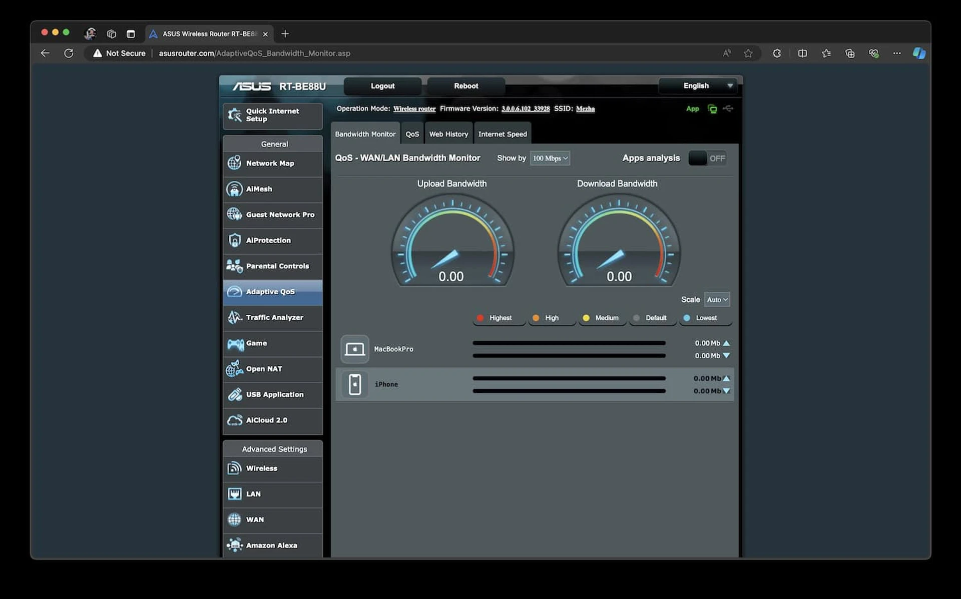
Task: Open the Traffic Analyzer icon
Action: click(x=234, y=317)
